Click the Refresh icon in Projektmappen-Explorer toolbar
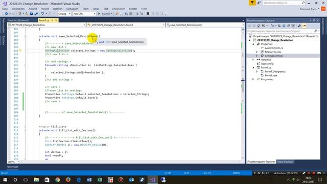The height and width of the screenshot is (184, 327). [x=284, y=26]
